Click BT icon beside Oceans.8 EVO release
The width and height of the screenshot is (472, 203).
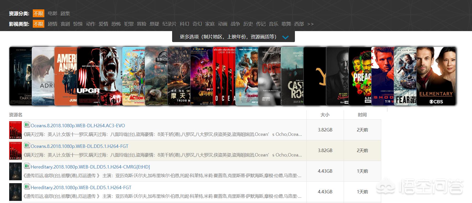point(27,124)
